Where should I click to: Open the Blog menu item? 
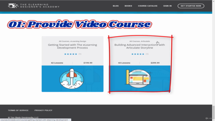tap(116, 6)
